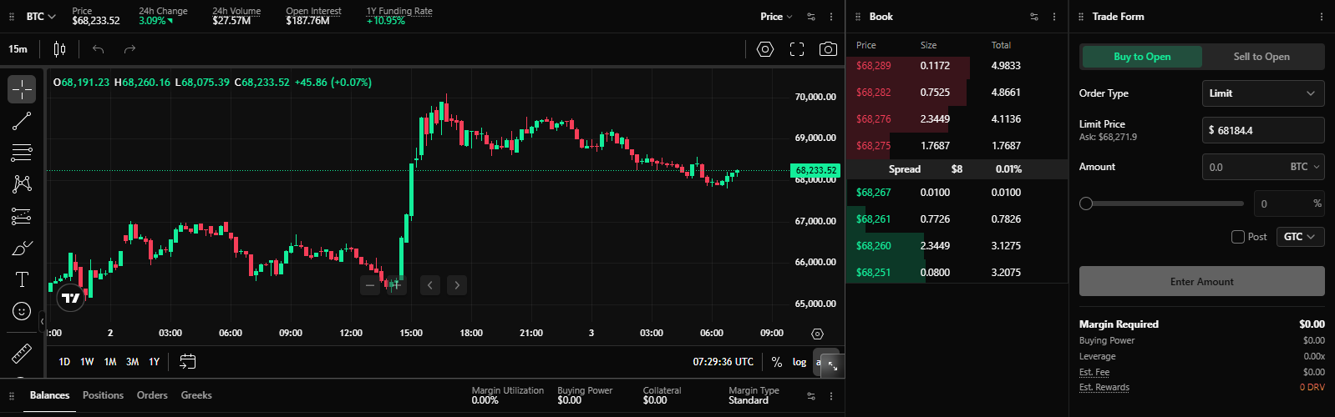This screenshot has height=417, width=1335.
Task: Set chart range to 1M
Action: 109,362
